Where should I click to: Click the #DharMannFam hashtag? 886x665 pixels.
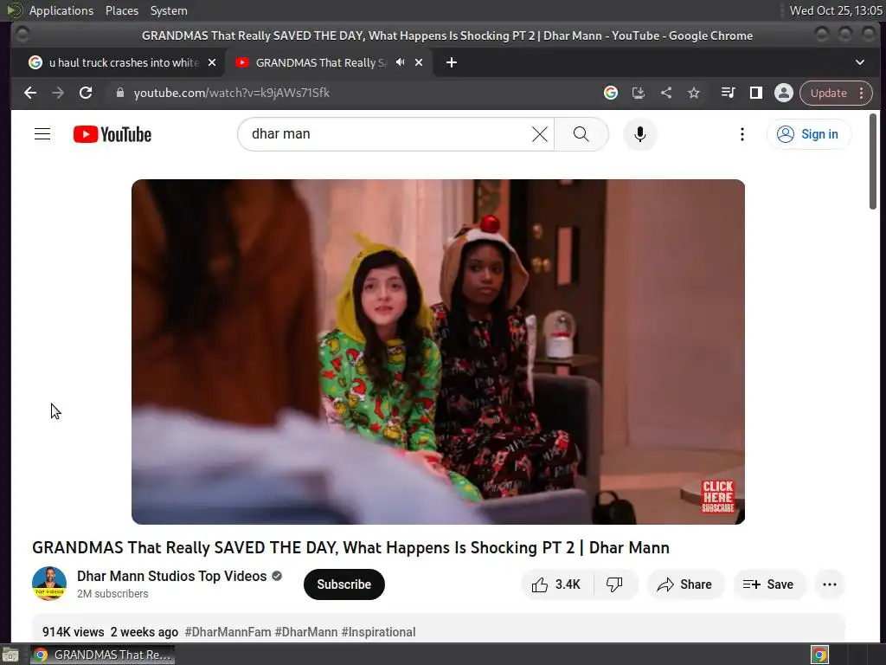click(x=228, y=632)
